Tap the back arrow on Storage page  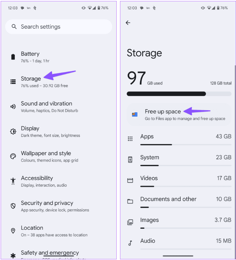point(128,23)
